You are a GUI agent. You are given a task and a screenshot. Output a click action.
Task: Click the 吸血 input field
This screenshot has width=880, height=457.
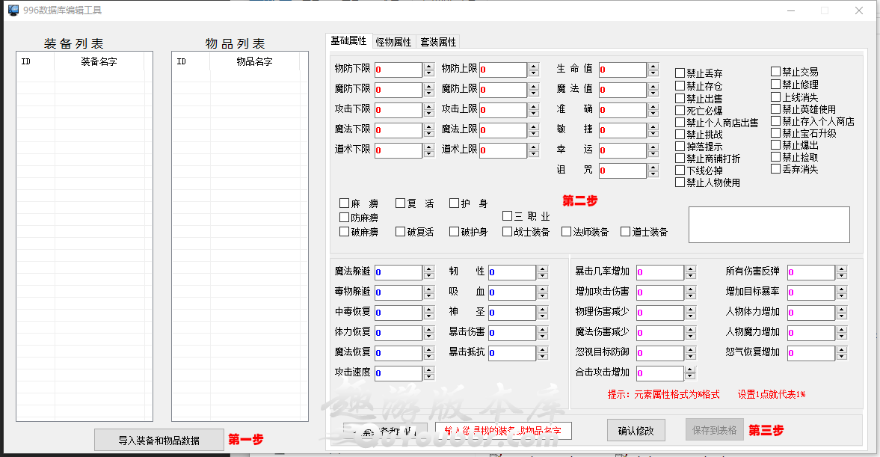coord(512,292)
